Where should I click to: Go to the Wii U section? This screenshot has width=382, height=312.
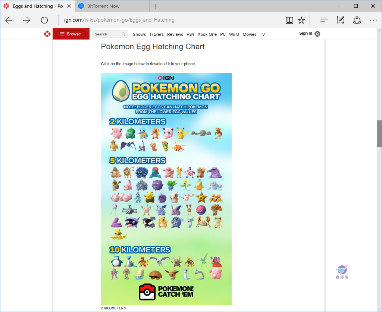click(234, 34)
